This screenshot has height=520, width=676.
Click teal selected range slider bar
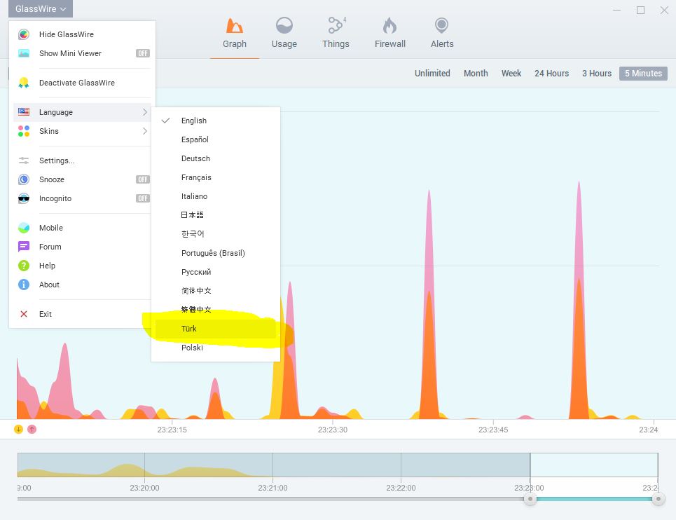click(594, 499)
